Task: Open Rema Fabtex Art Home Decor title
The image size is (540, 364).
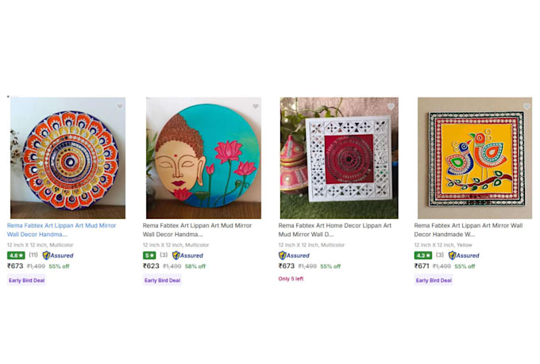Action: [335, 230]
